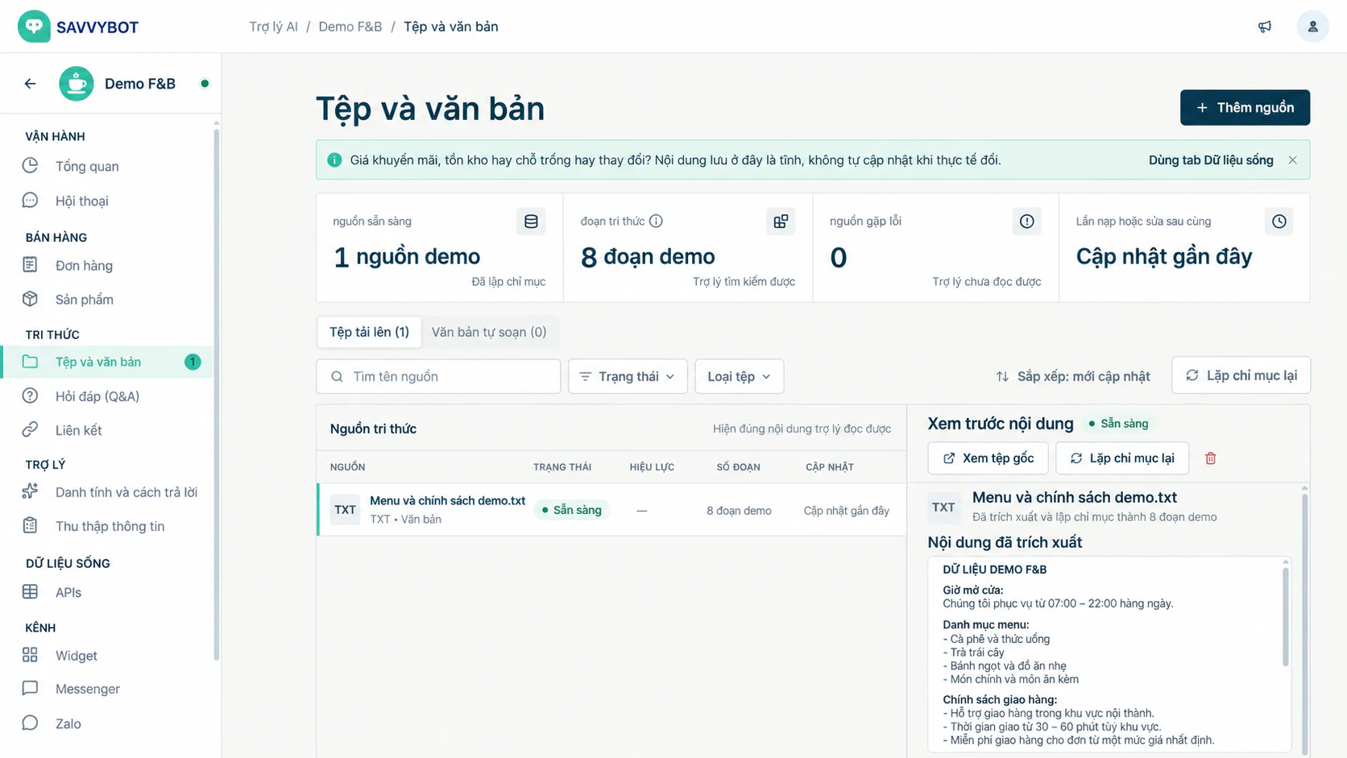Click the Widget grid icon
1347x758 pixels.
tap(30, 655)
